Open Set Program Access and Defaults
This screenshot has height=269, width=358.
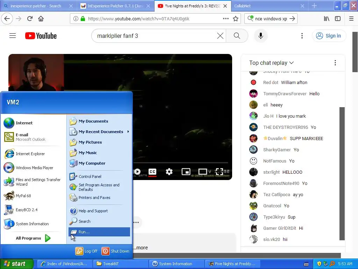coord(99,187)
